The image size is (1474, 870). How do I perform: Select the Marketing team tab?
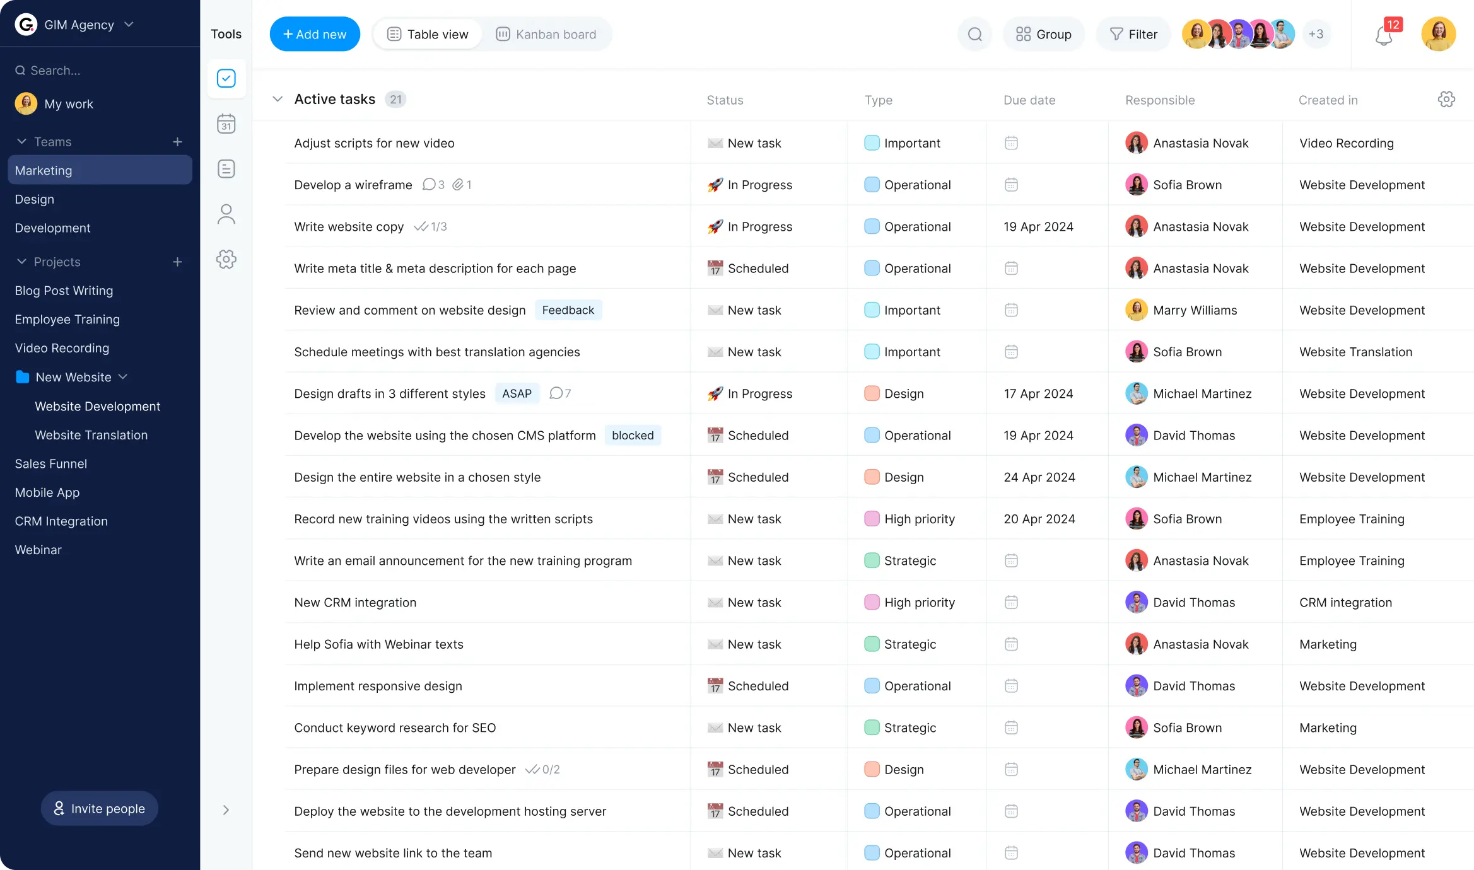coord(42,170)
